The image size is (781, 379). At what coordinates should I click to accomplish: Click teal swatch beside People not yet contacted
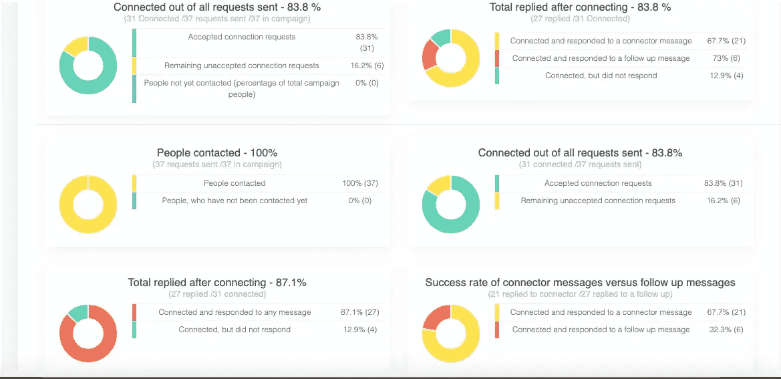[134, 89]
